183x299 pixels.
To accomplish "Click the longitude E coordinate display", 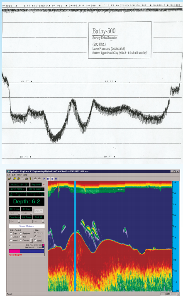I will click(x=36, y=189).
